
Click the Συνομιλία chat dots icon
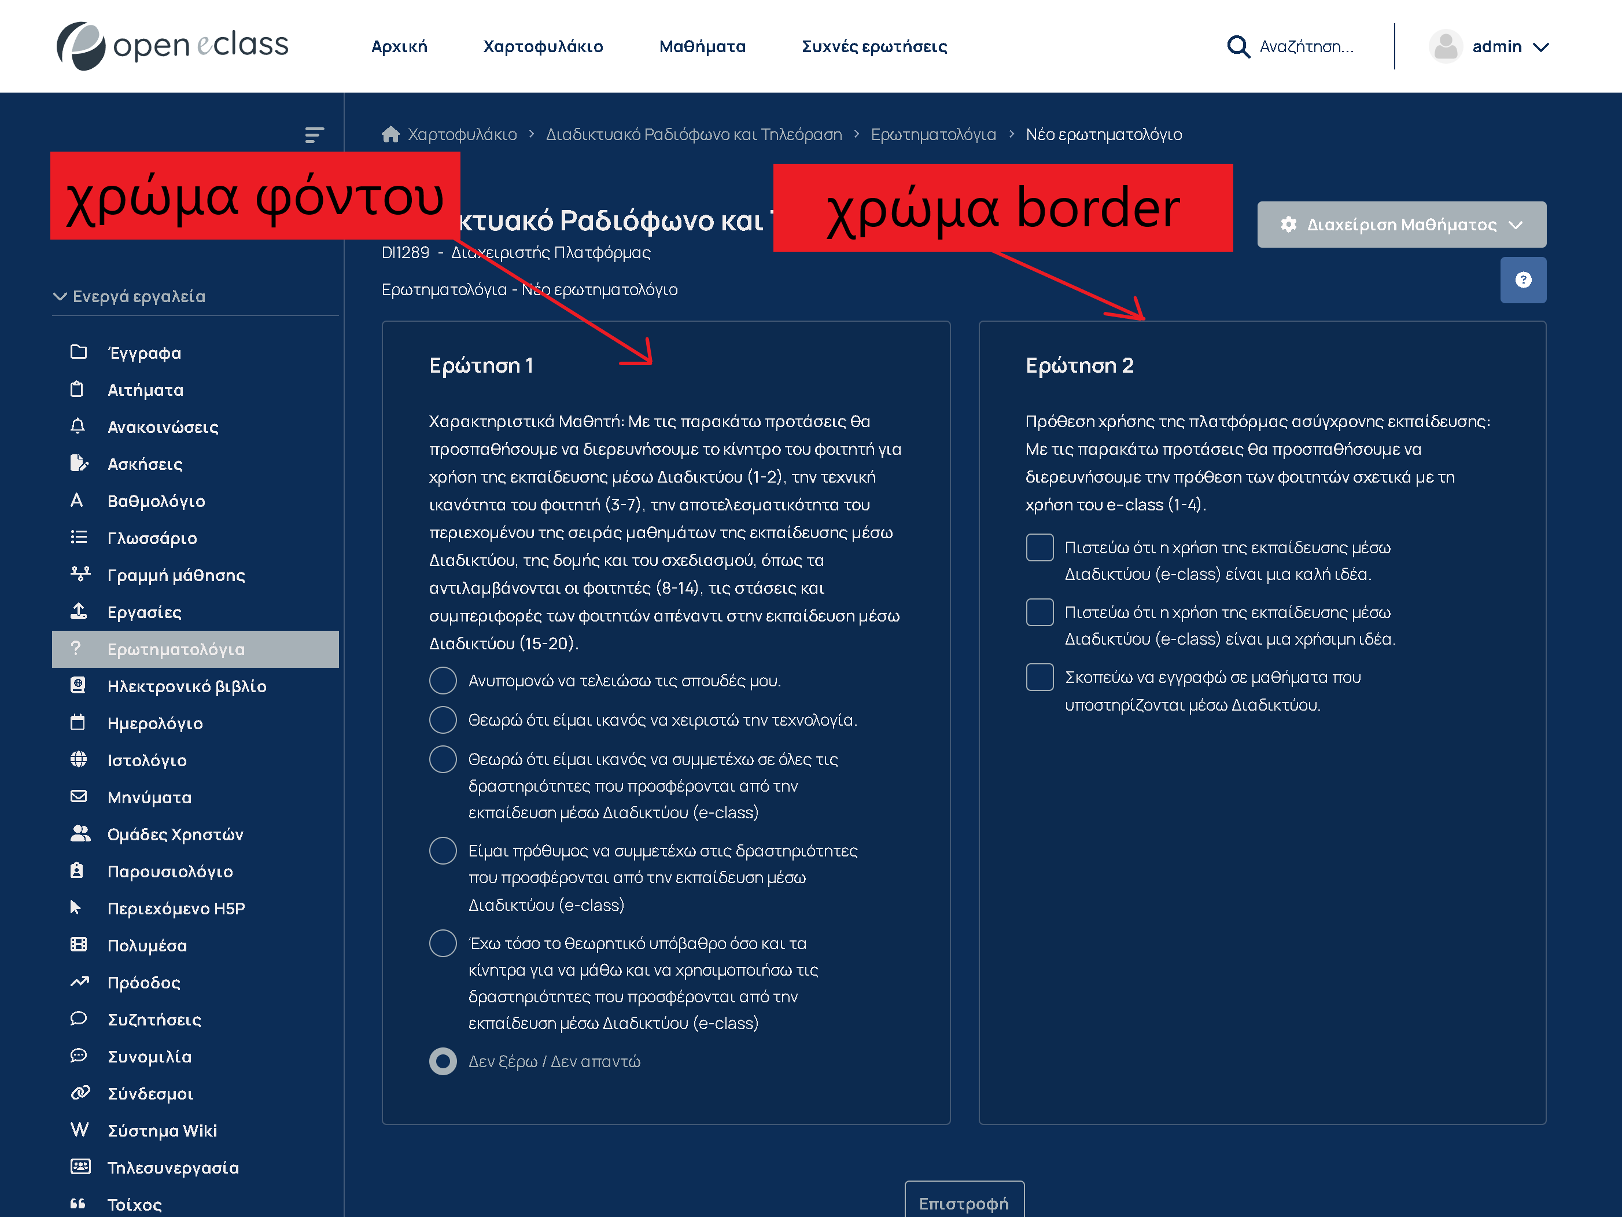tap(79, 1055)
